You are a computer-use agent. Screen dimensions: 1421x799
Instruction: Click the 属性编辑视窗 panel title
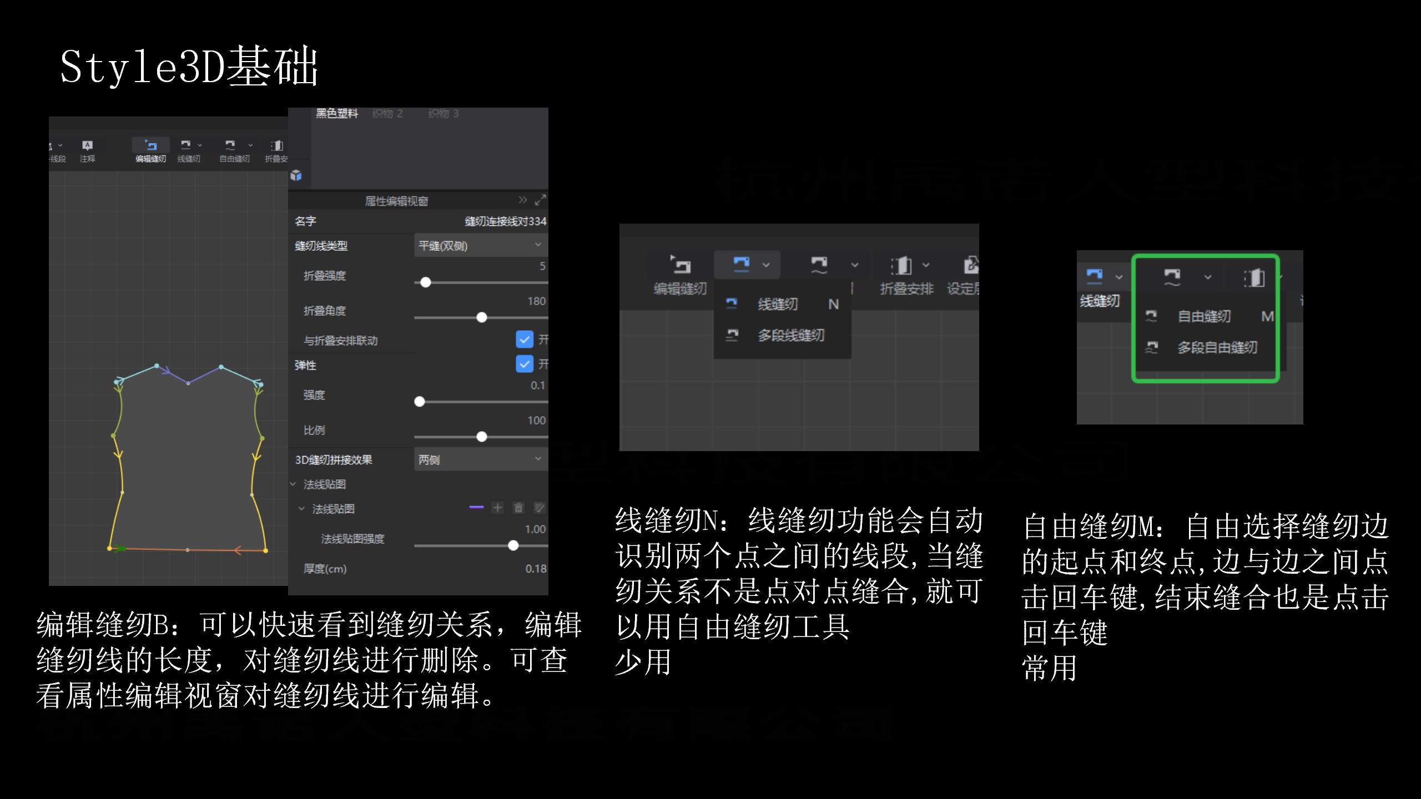click(396, 201)
